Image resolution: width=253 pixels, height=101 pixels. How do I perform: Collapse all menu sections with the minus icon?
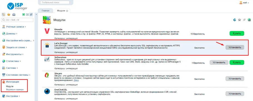[x=27, y=14]
